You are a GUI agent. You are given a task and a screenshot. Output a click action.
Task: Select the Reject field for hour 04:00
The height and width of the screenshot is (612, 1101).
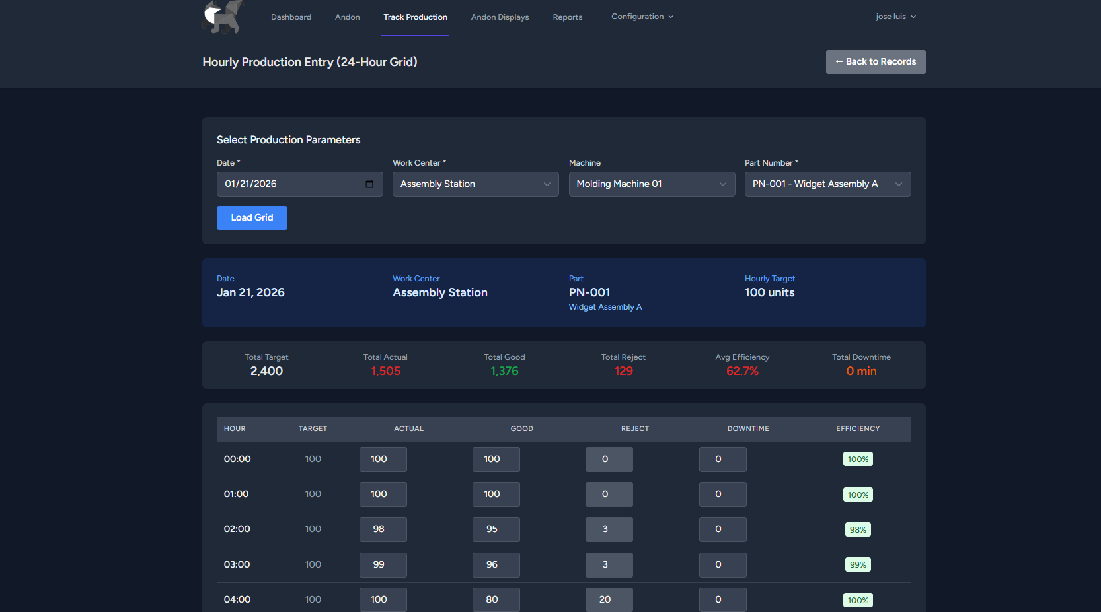(609, 599)
